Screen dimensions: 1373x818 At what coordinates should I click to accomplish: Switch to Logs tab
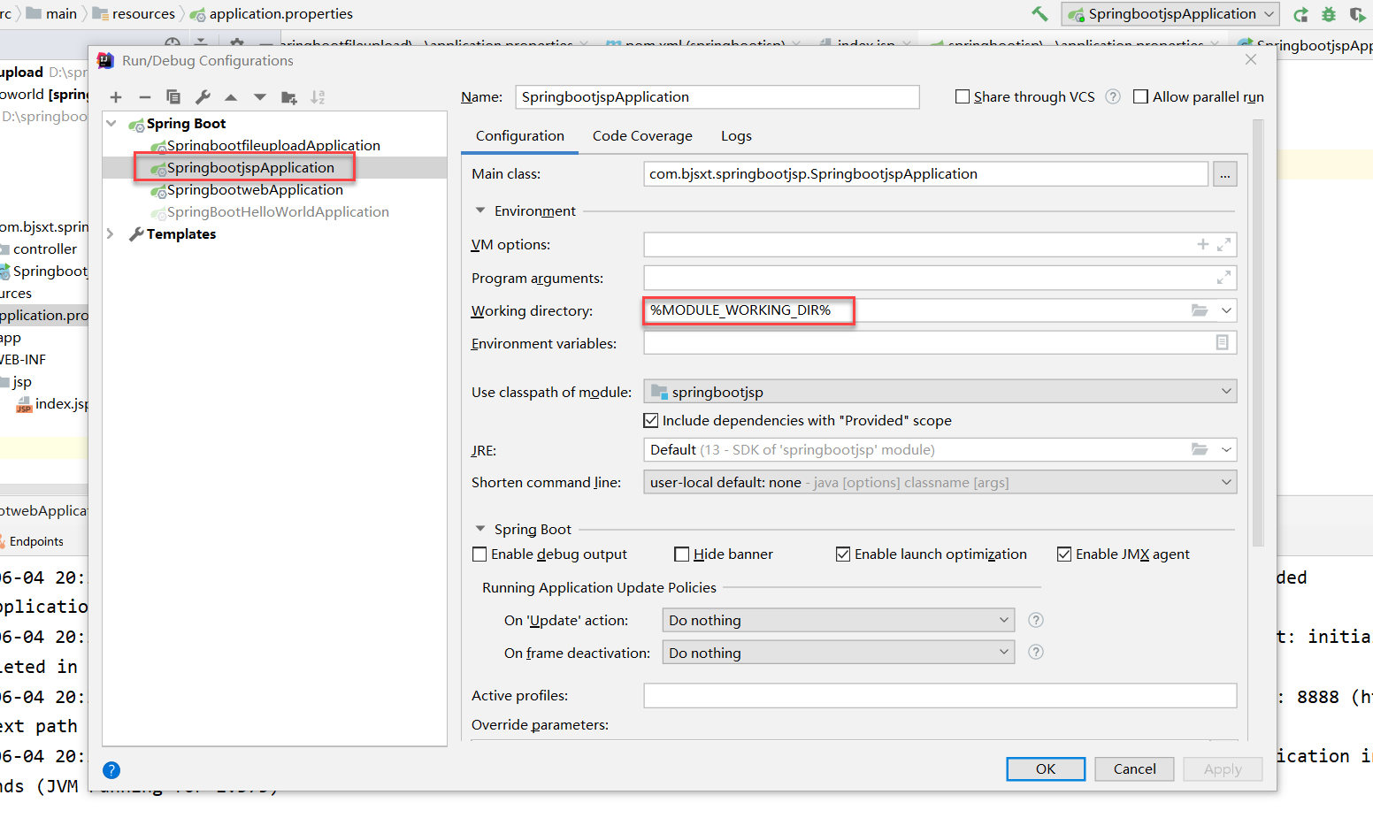click(736, 136)
